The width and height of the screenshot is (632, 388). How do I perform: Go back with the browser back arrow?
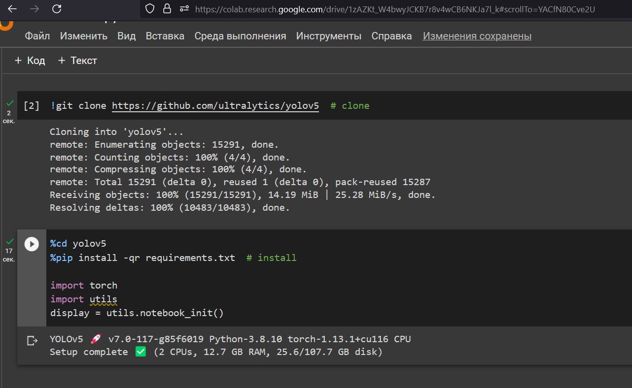(12, 9)
